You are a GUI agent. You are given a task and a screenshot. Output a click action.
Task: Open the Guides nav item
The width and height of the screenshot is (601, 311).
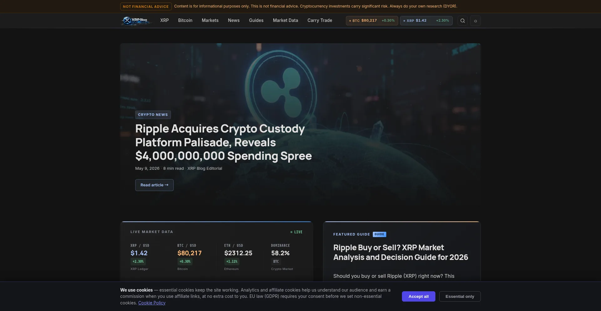click(x=256, y=20)
